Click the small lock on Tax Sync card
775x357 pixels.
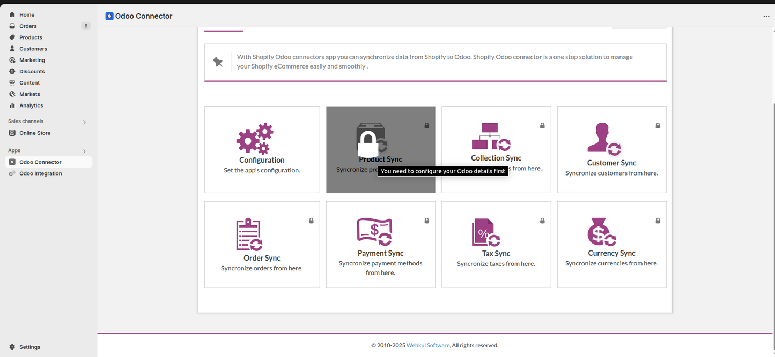542,221
